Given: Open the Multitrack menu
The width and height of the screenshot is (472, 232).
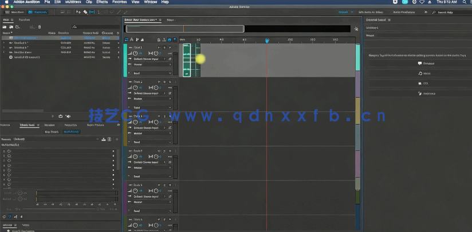Looking at the screenshot, I should coord(73,2).
